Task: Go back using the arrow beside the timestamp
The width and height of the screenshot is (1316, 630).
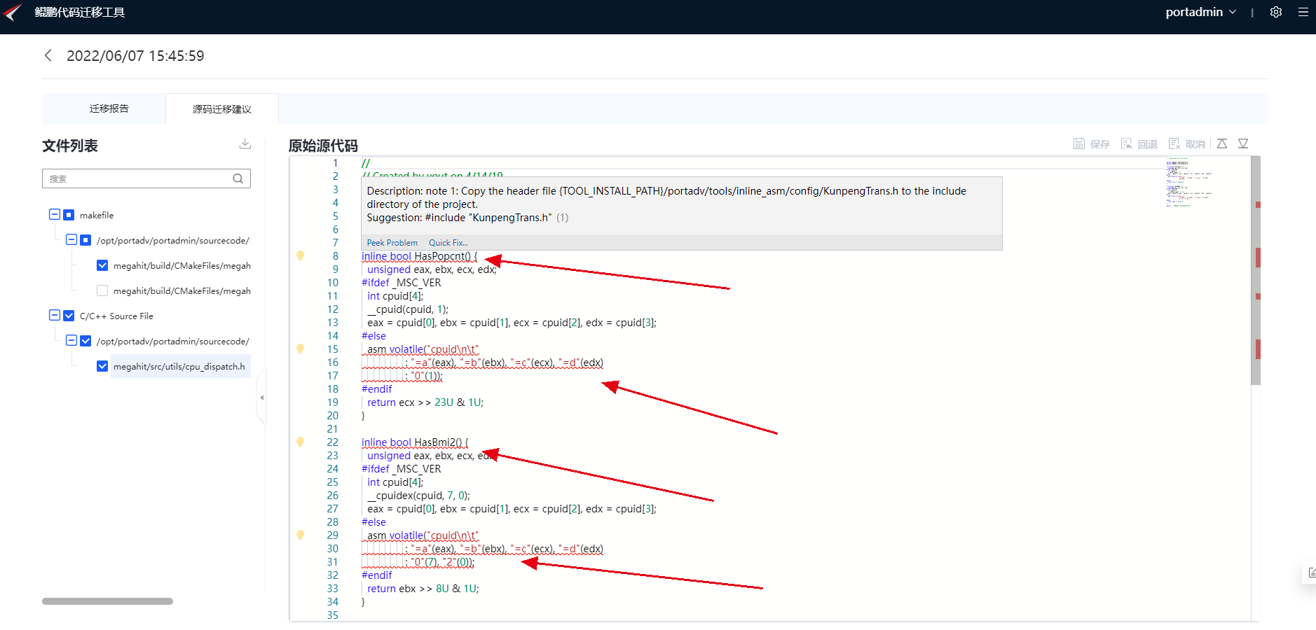Action: (x=48, y=55)
